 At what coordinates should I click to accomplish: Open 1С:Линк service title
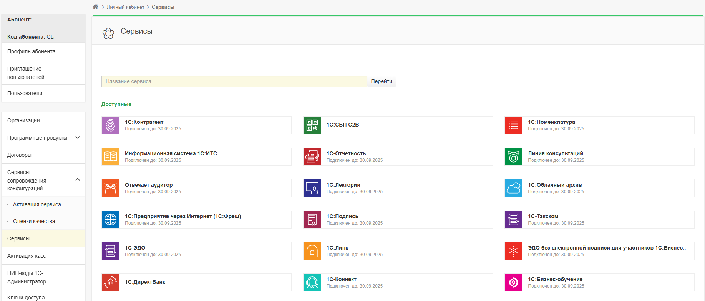(x=337, y=248)
